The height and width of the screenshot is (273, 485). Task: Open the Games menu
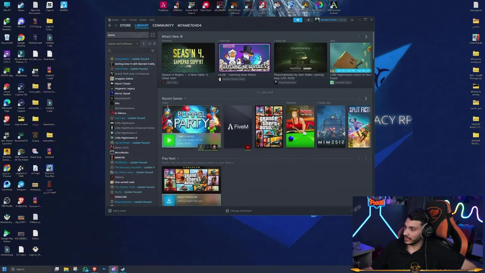[143, 20]
